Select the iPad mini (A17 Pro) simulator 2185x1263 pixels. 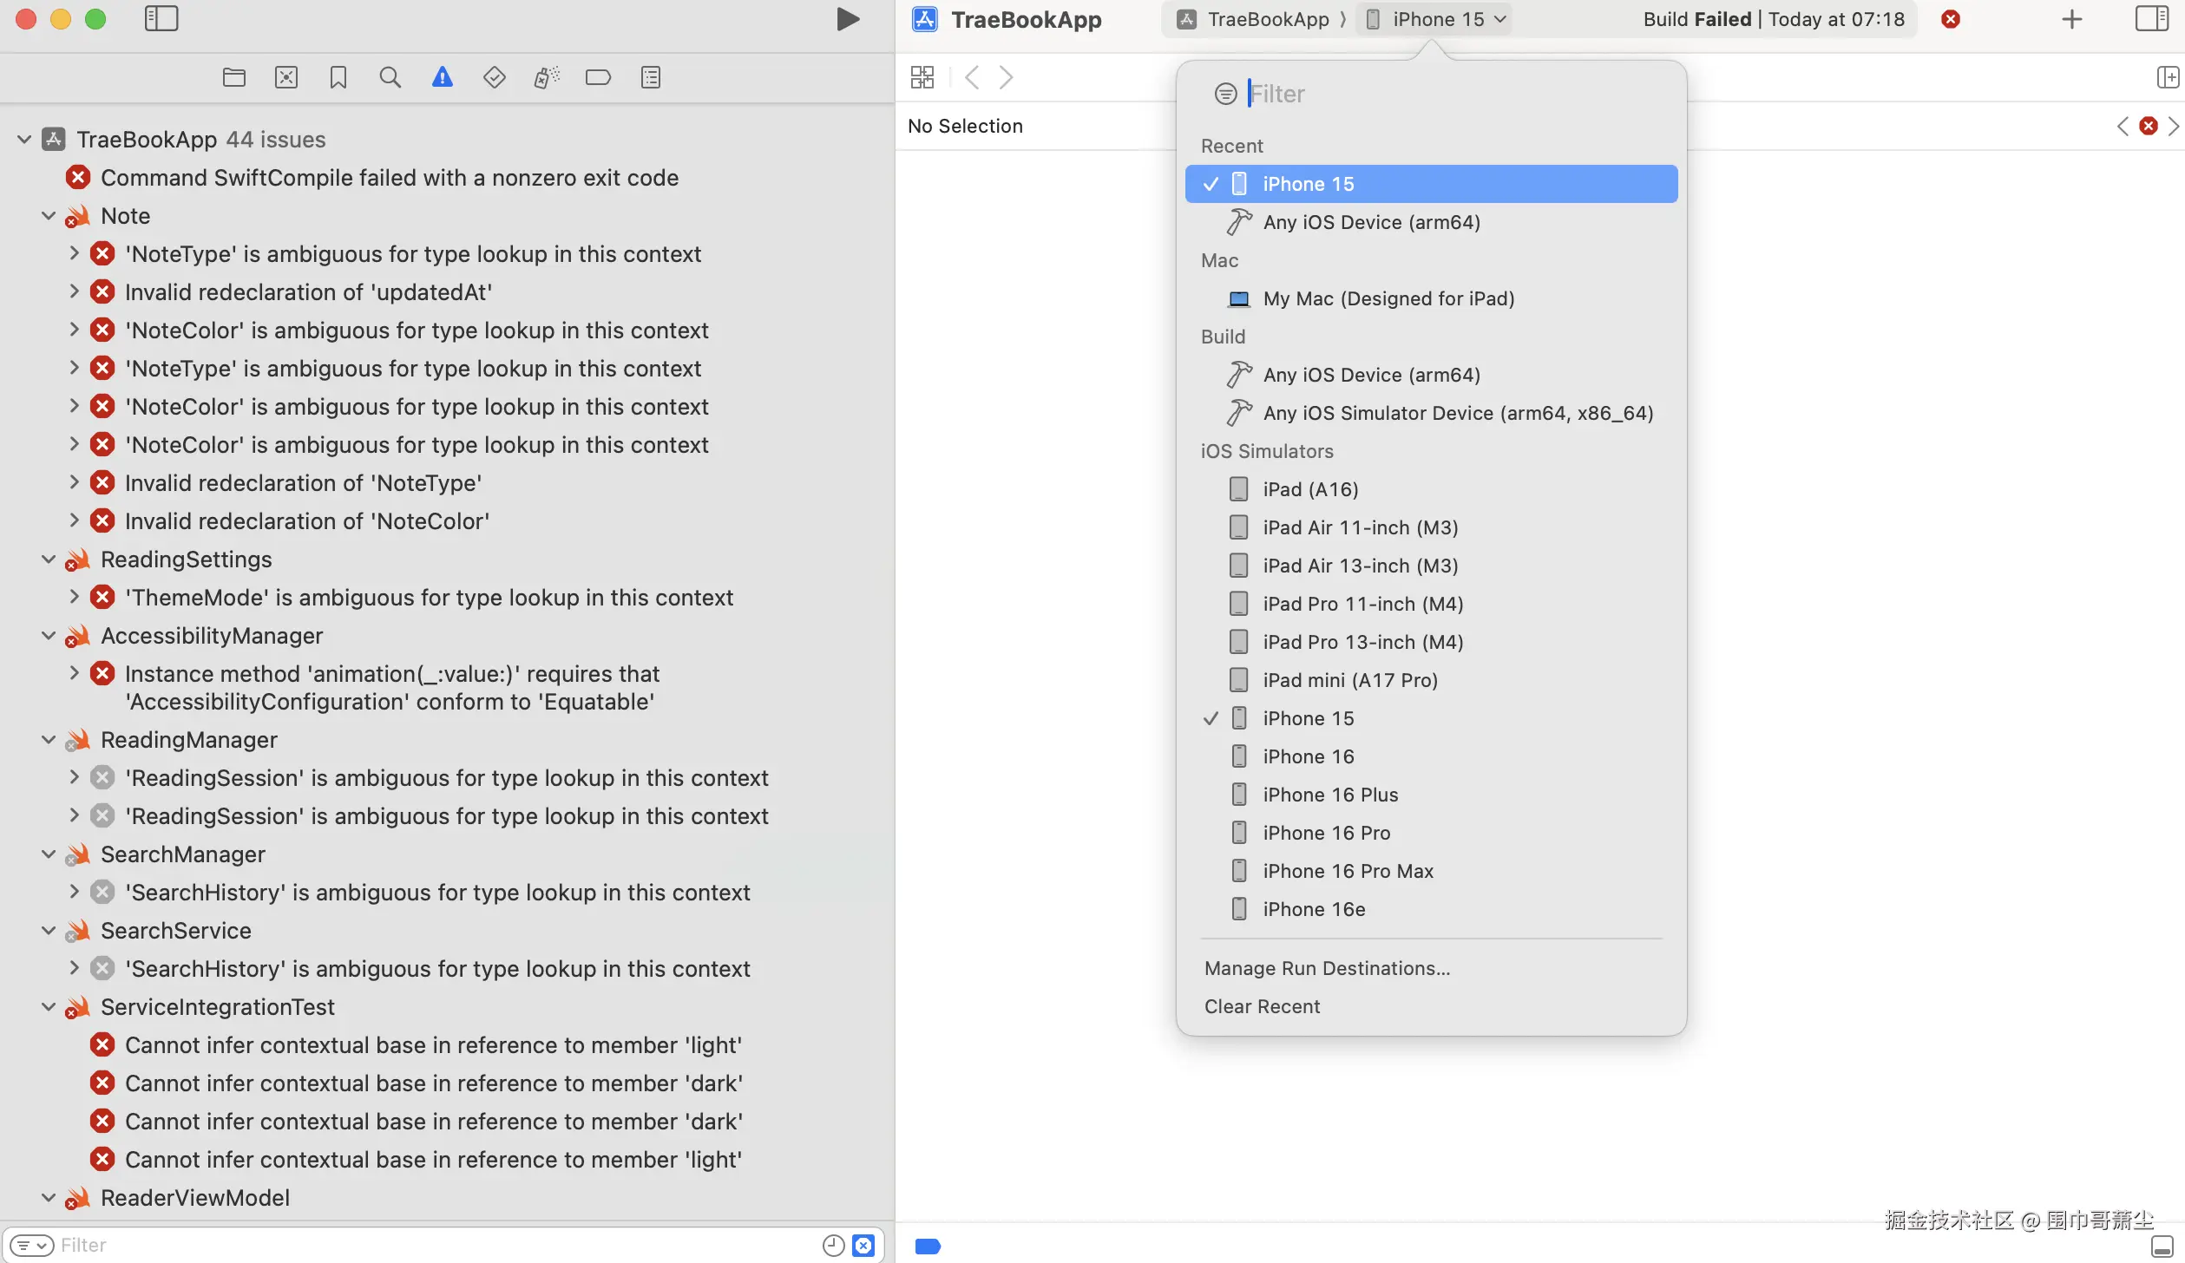(x=1431, y=680)
